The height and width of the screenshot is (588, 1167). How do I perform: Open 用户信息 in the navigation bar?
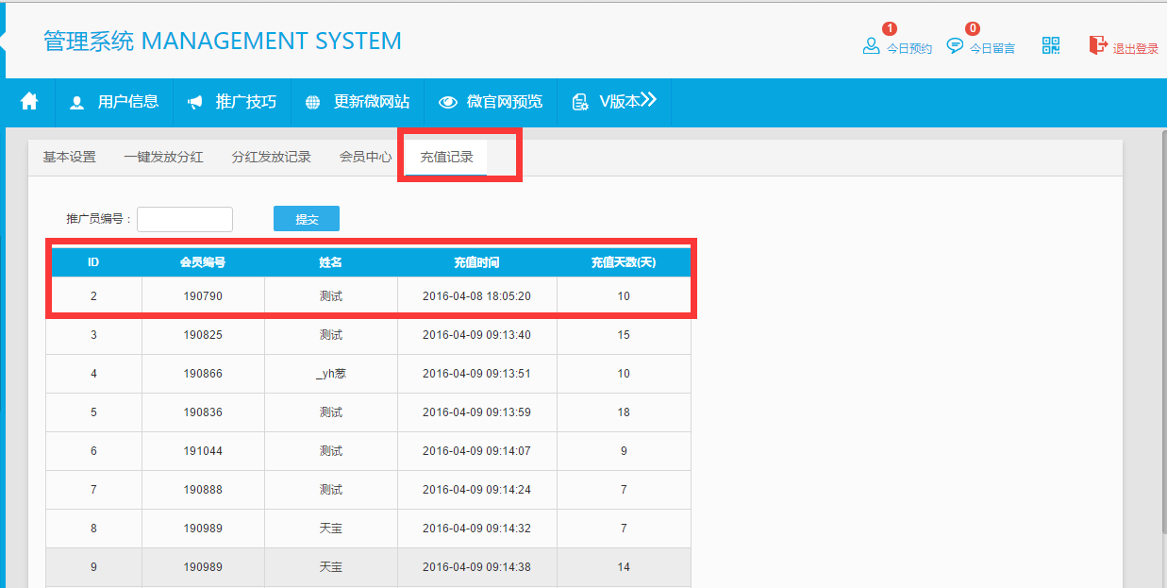[x=114, y=102]
